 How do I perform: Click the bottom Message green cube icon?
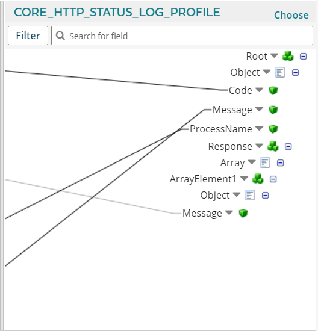pyautogui.click(x=243, y=213)
